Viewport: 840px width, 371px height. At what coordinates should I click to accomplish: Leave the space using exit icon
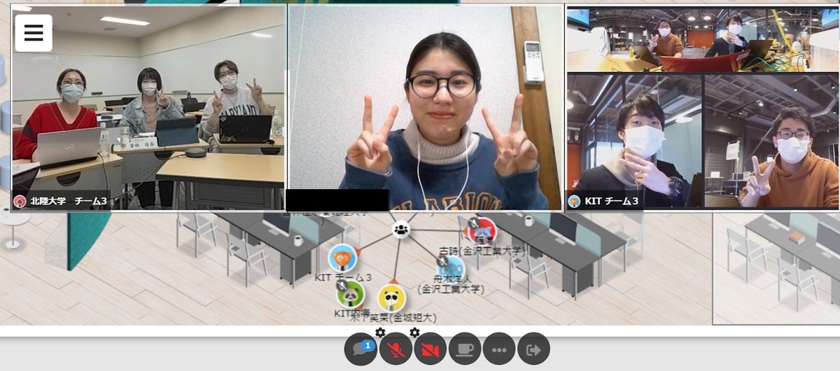coord(533,349)
